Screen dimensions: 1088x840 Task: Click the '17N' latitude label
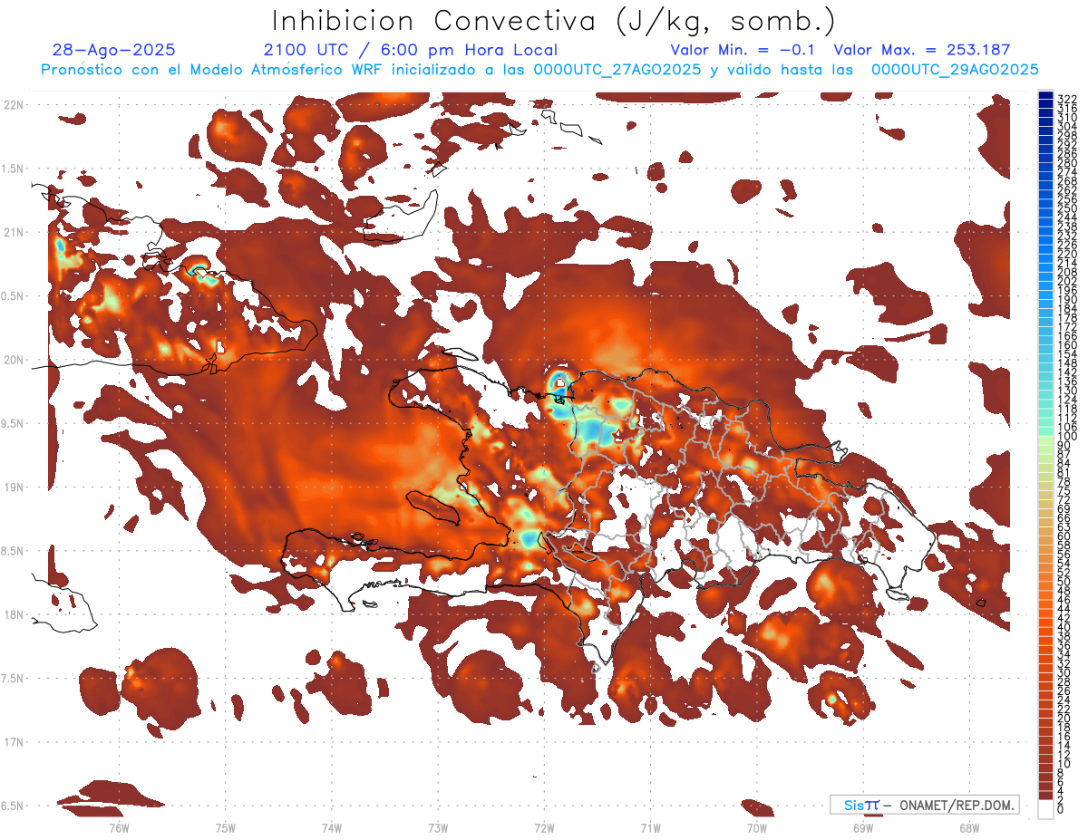tap(13, 742)
